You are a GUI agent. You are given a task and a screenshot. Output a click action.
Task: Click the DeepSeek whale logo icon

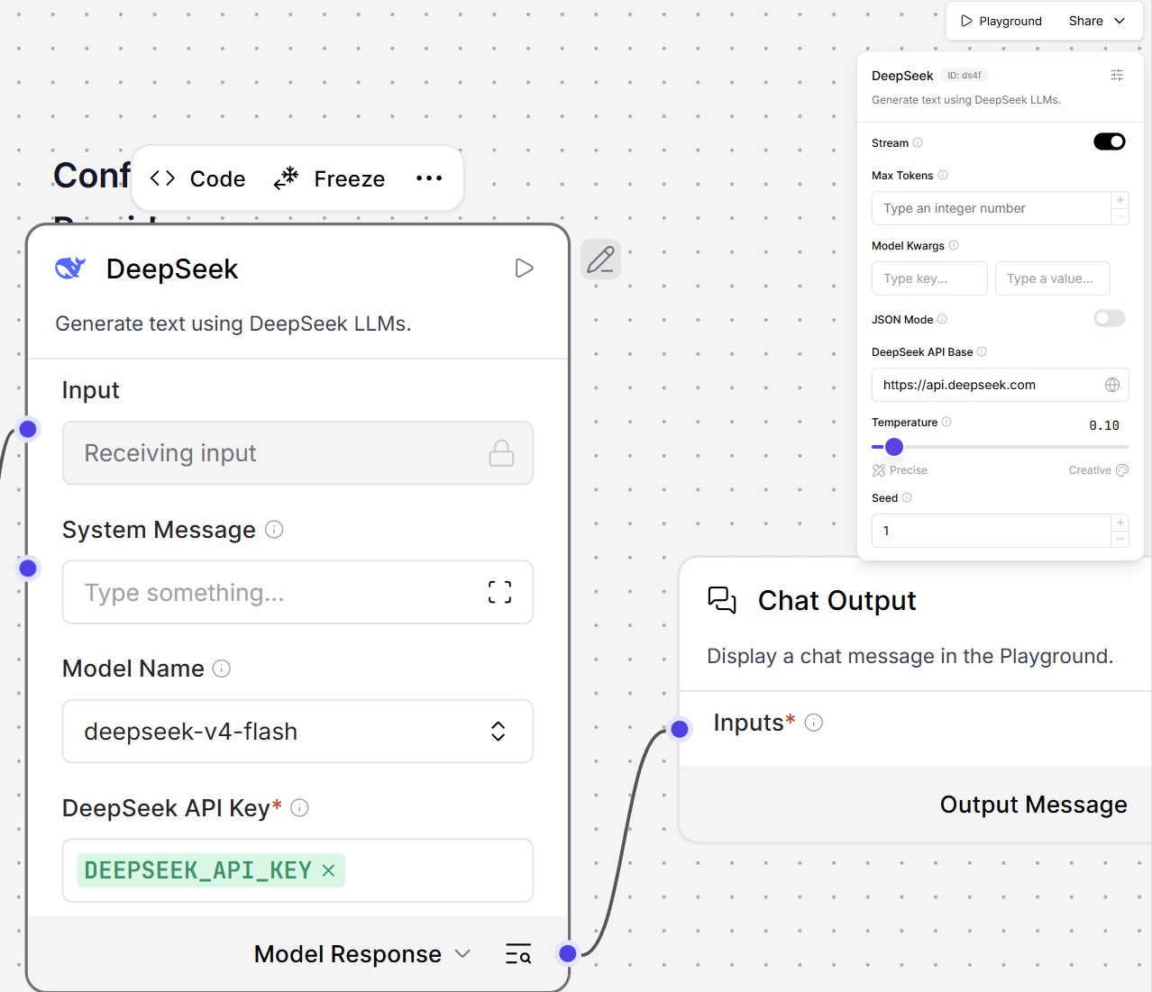pyautogui.click(x=70, y=268)
